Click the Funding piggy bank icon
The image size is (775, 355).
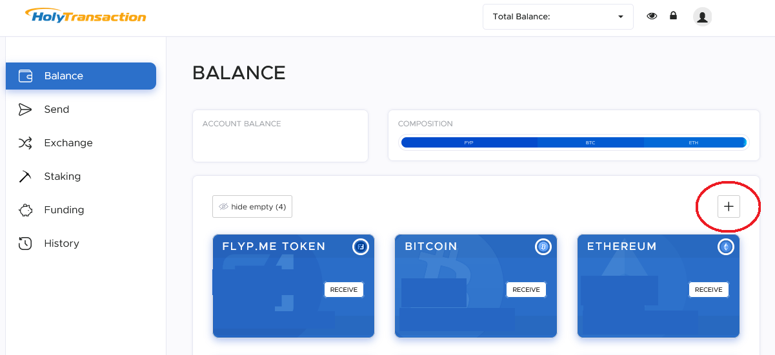point(25,210)
